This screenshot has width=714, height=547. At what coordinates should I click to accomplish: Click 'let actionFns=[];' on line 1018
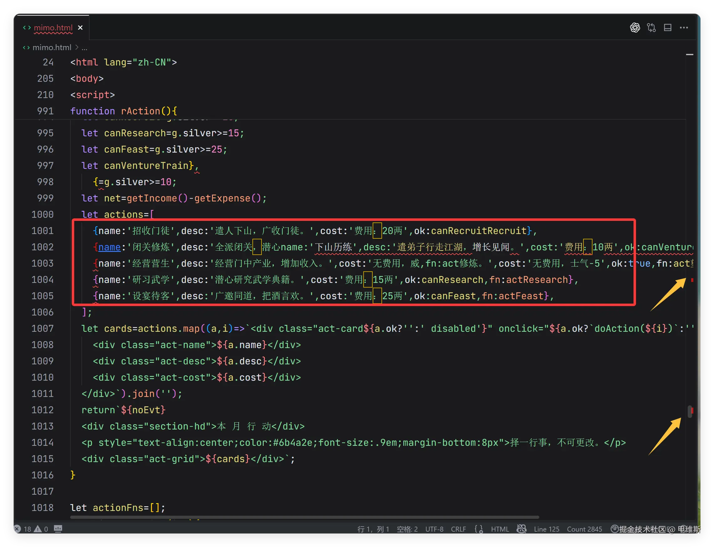pos(118,508)
